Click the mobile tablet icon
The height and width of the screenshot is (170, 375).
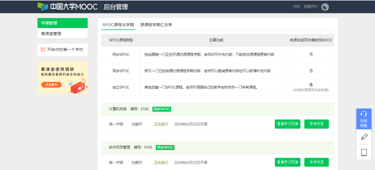point(364,152)
